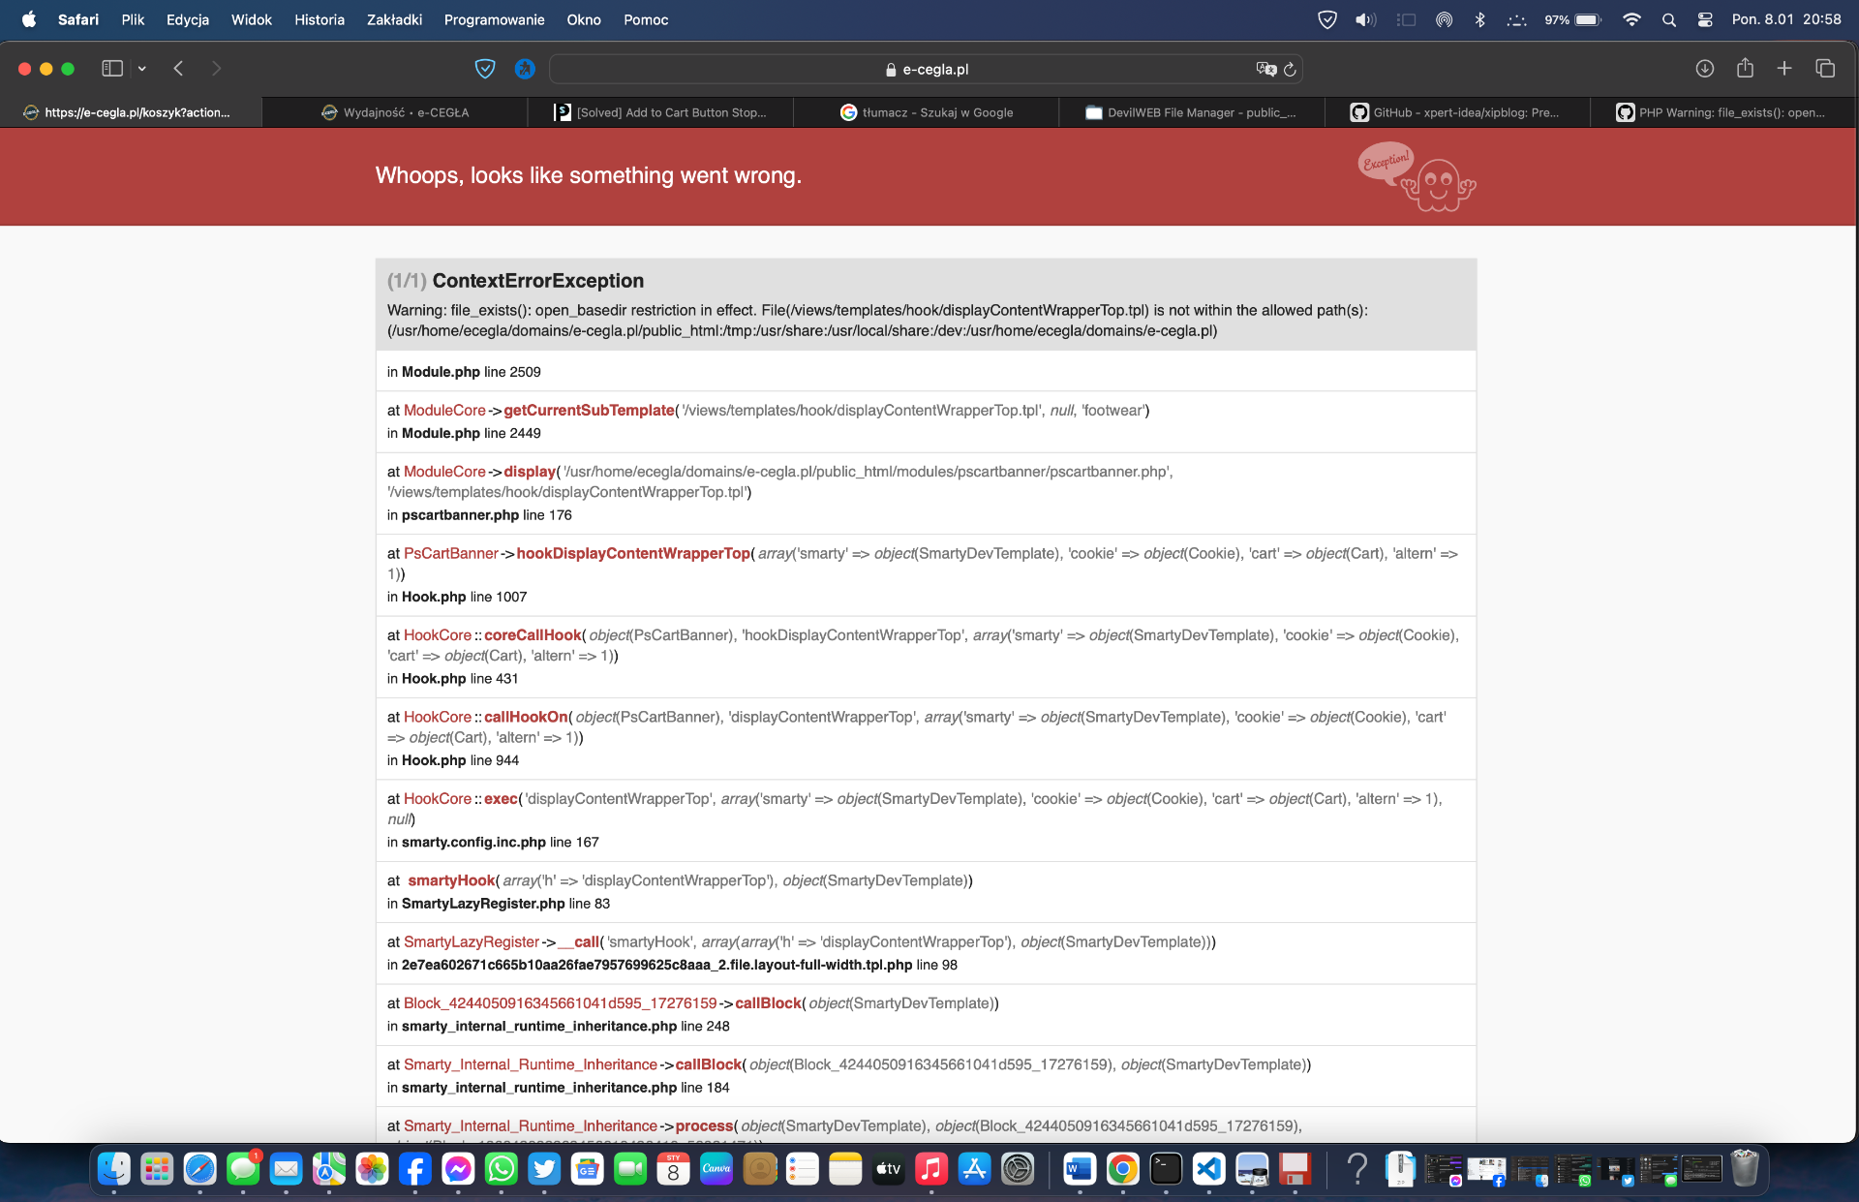Click the blue accessibility extension icon
Viewport: 1859px width, 1202px height.
pyautogui.click(x=525, y=69)
